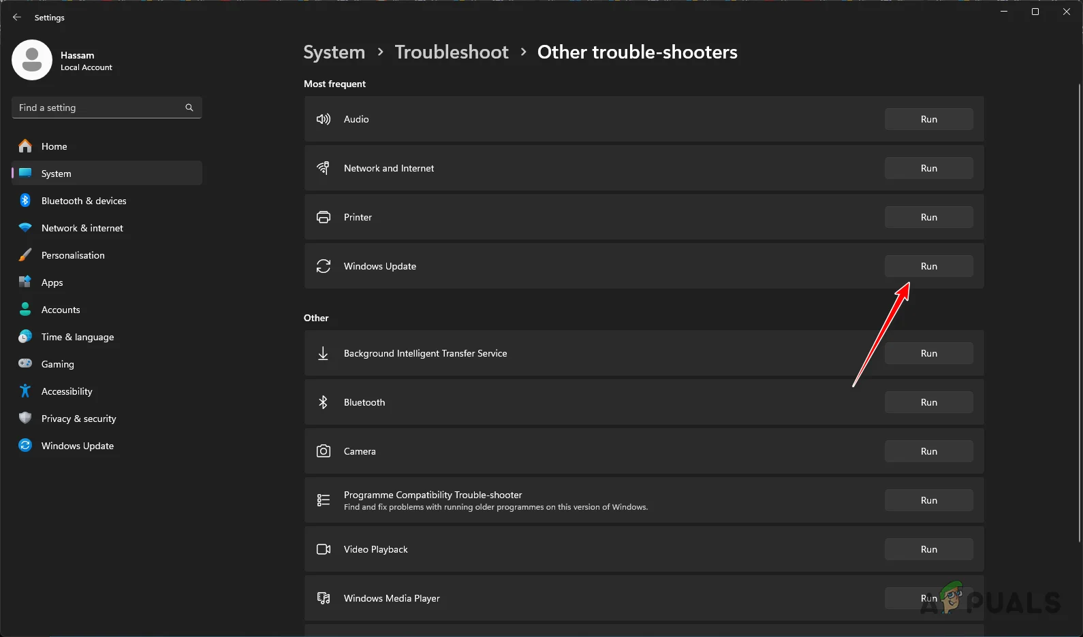Click the Hassam profile avatar
The height and width of the screenshot is (637, 1083).
coord(32,60)
